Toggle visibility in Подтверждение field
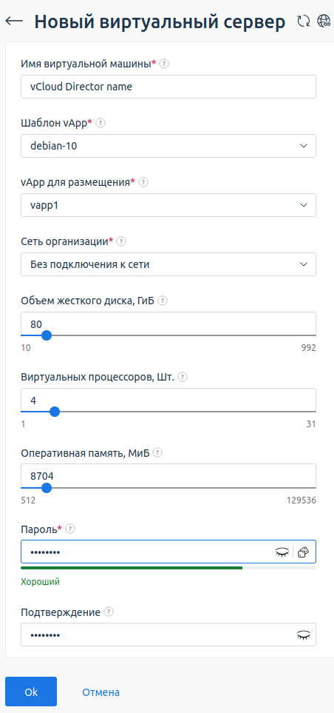The height and width of the screenshot is (713, 334). [304, 635]
